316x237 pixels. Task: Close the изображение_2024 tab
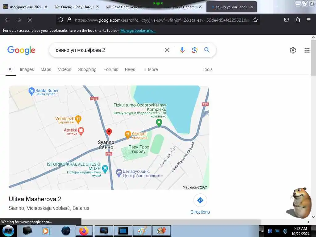(46, 7)
